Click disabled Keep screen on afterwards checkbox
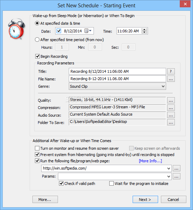This screenshot has height=210, width=193. (131, 148)
